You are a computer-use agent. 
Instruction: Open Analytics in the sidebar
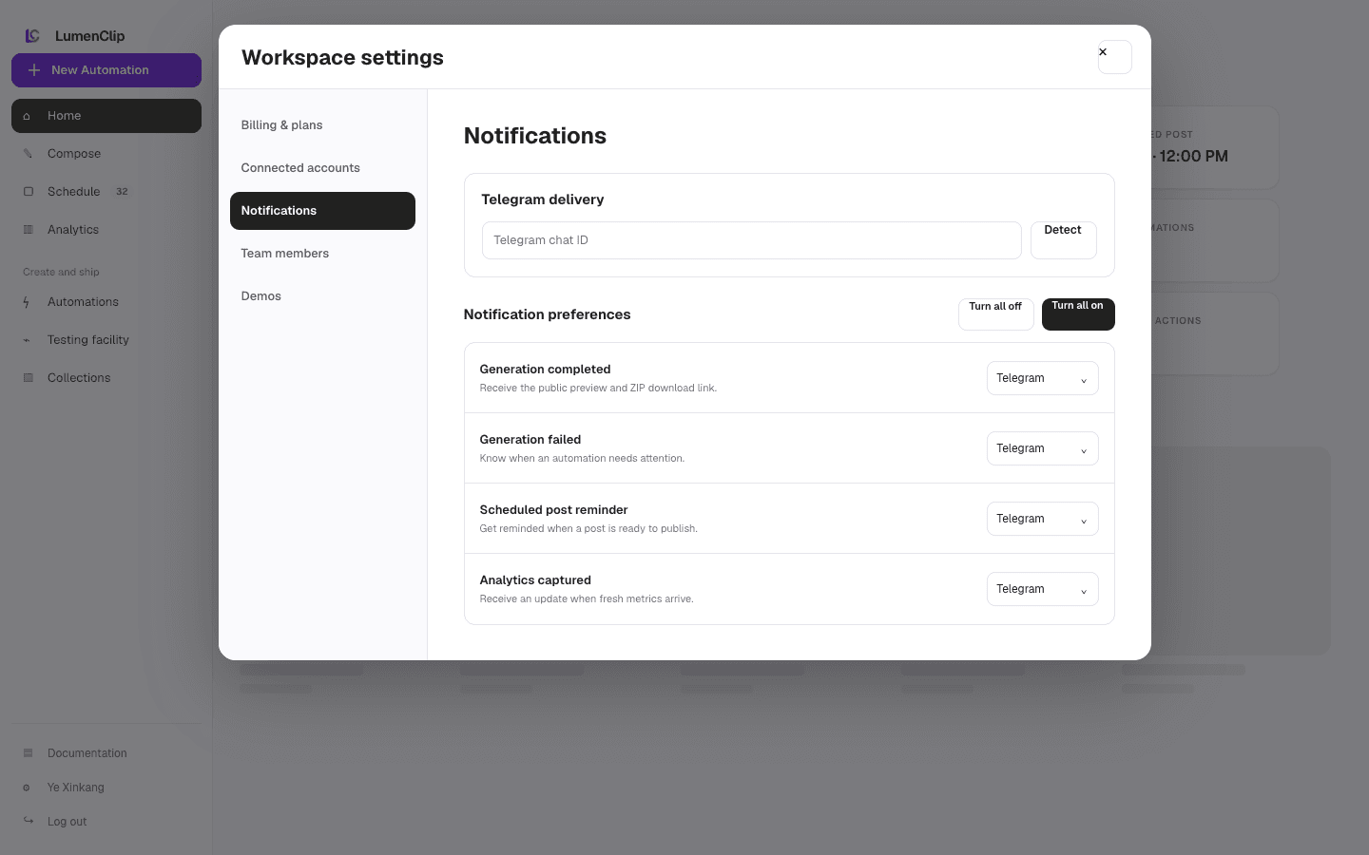106,230
